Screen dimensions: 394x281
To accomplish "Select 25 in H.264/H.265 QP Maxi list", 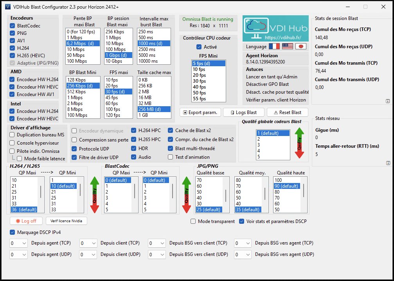I will 24,192.
